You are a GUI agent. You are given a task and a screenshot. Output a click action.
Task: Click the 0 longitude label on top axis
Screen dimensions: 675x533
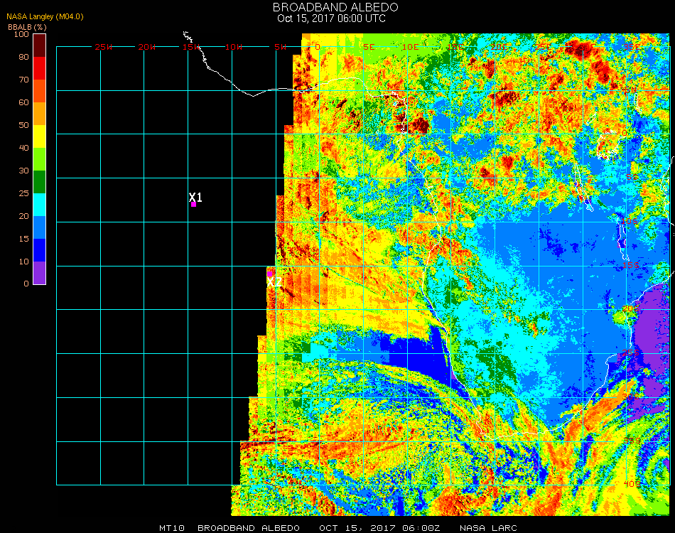(318, 48)
